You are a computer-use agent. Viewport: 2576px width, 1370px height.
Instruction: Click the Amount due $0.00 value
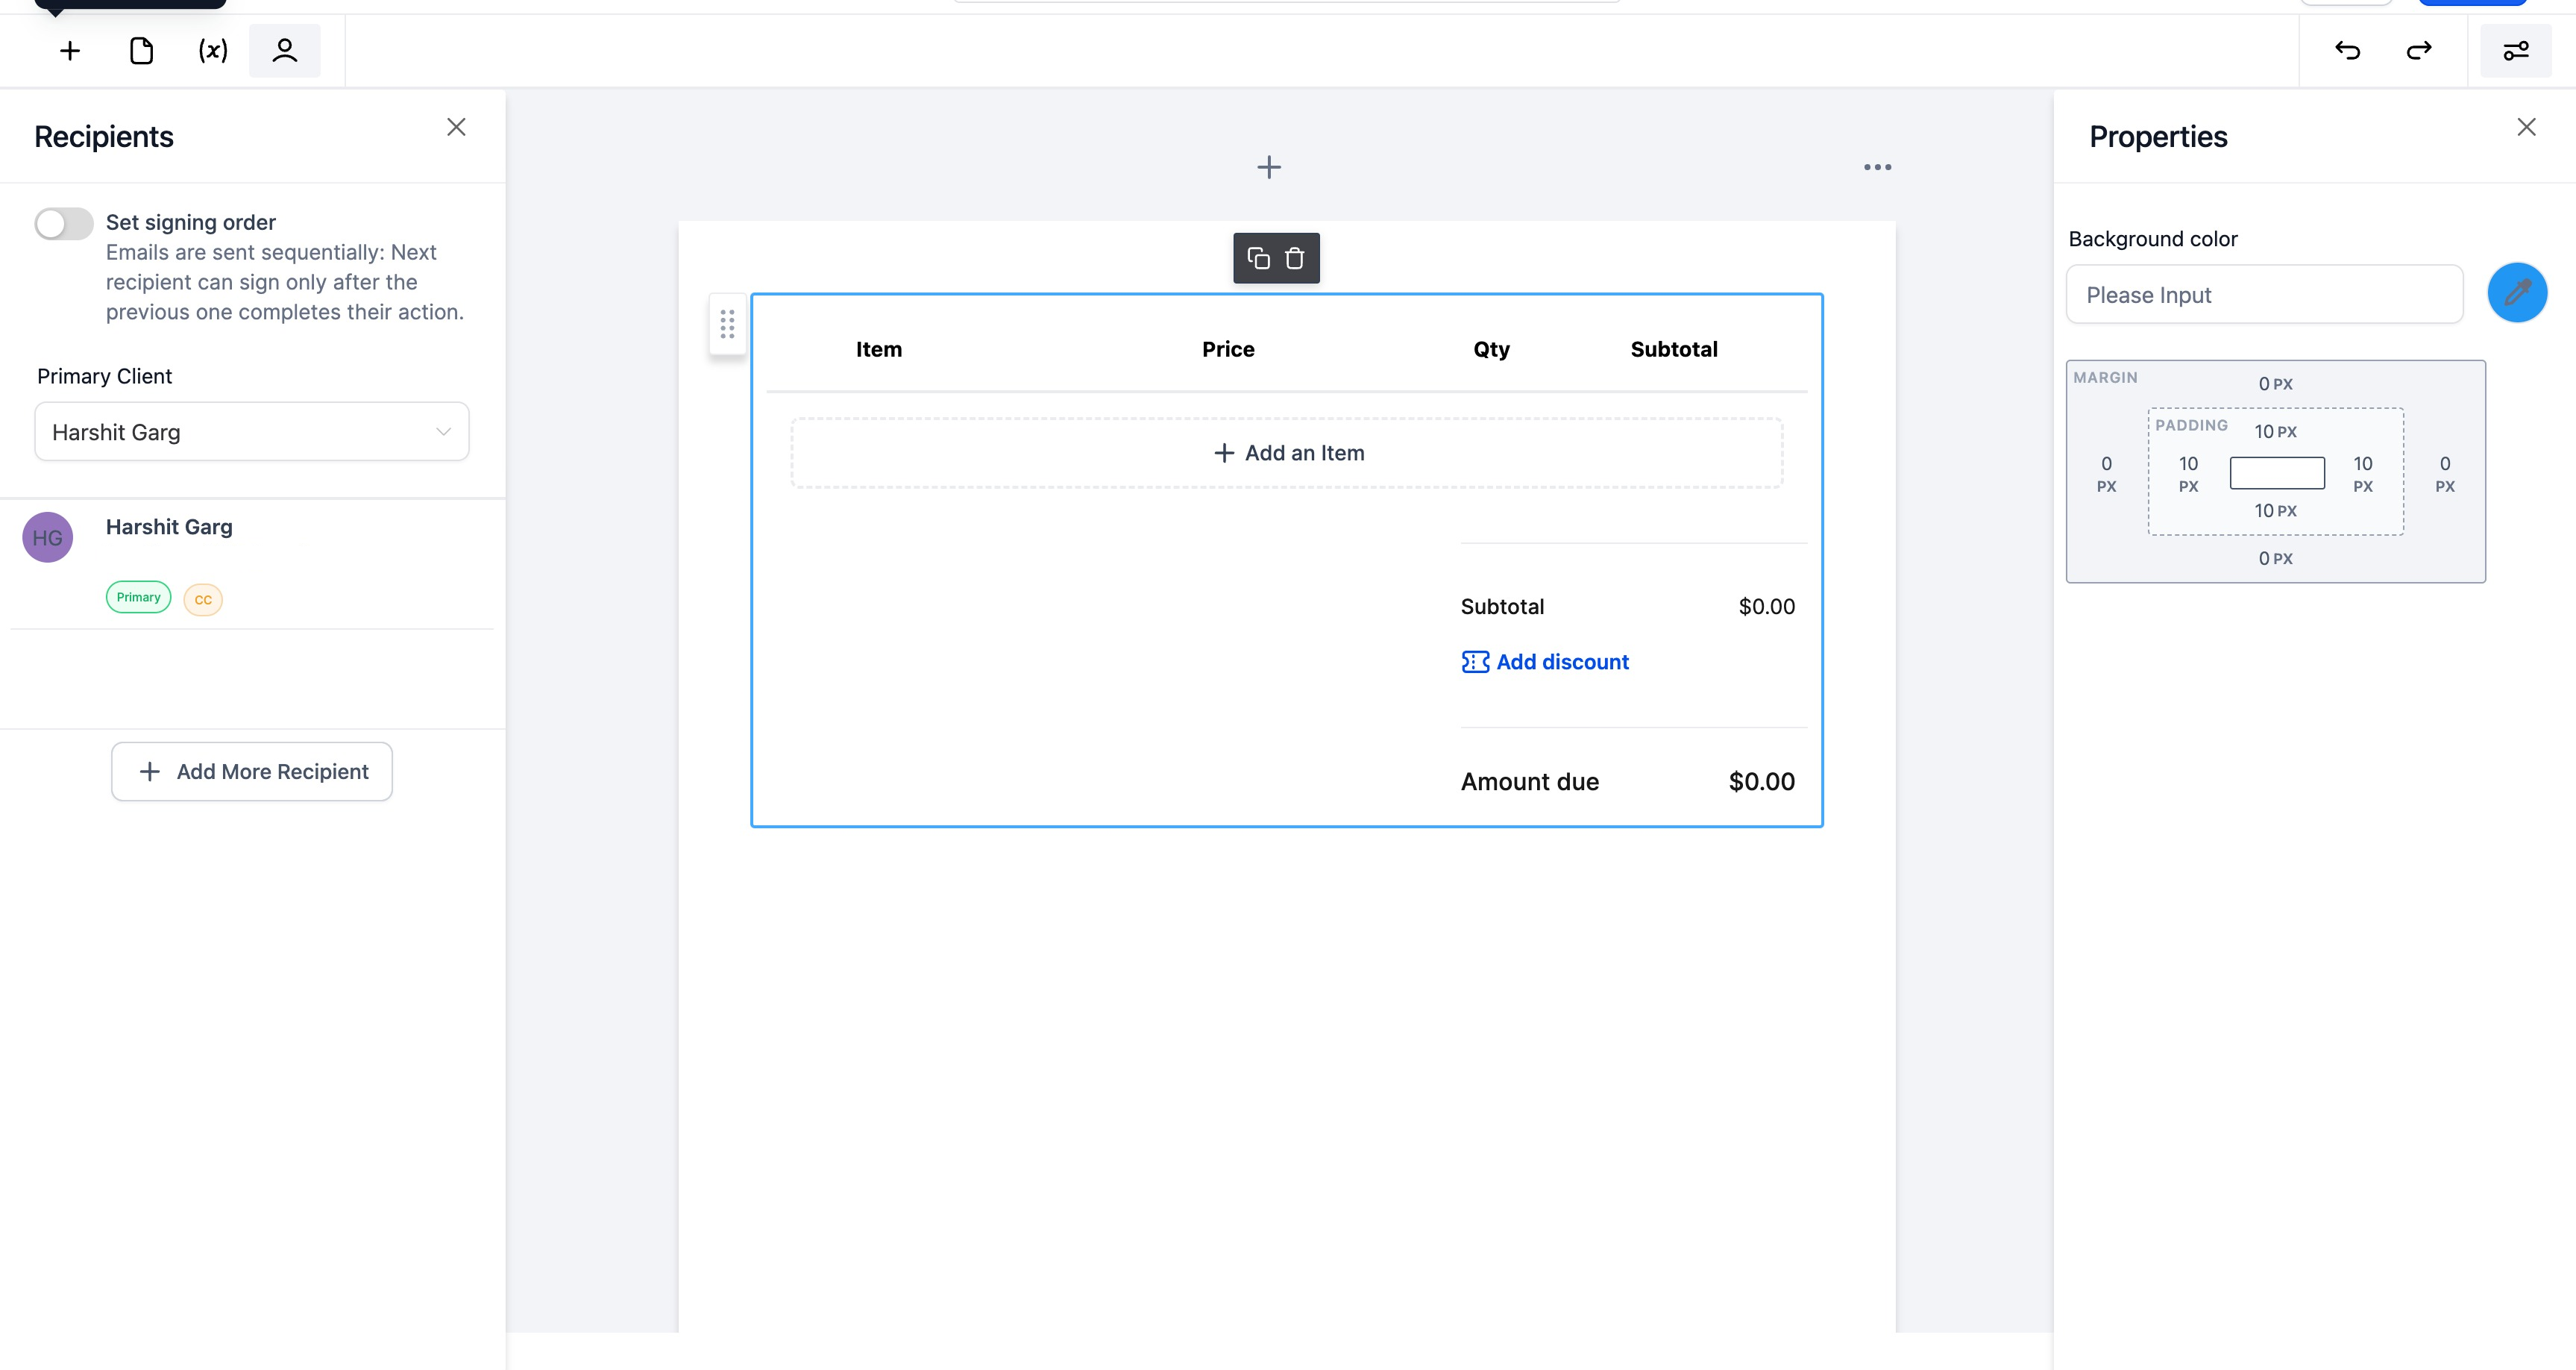[1762, 781]
